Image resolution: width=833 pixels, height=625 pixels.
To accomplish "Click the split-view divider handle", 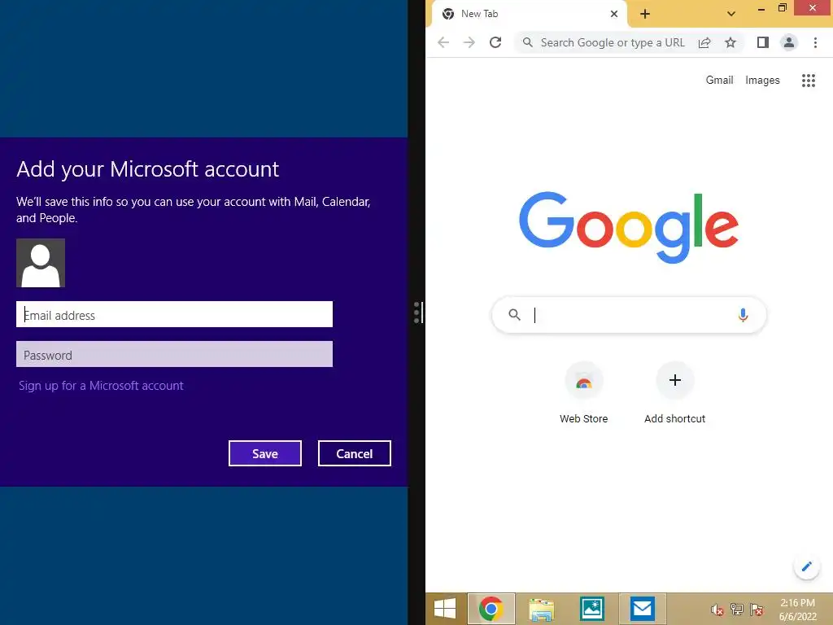I will (417, 312).
